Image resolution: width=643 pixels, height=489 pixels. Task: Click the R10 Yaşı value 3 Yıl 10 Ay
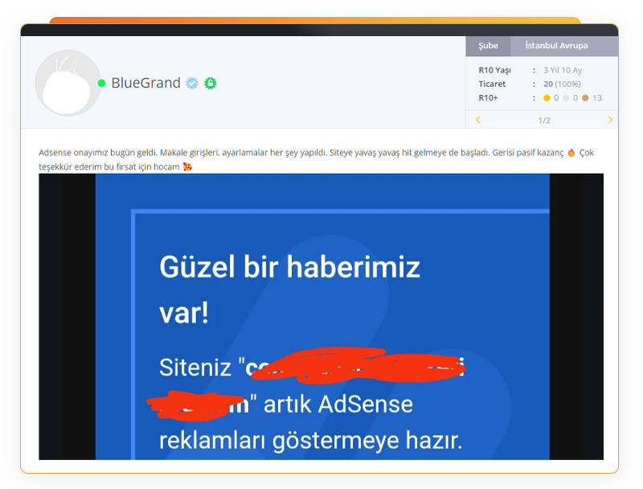(x=563, y=70)
